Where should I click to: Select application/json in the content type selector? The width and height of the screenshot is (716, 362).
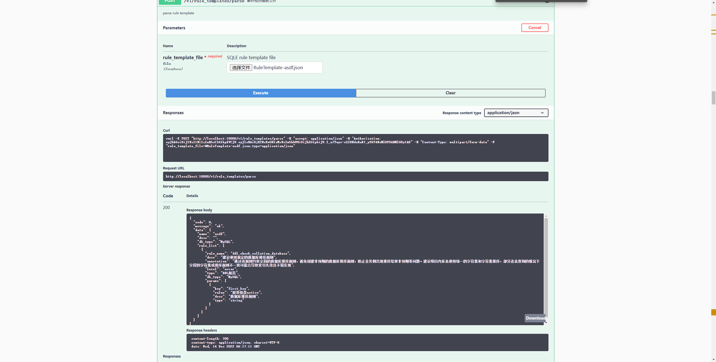[x=515, y=112]
